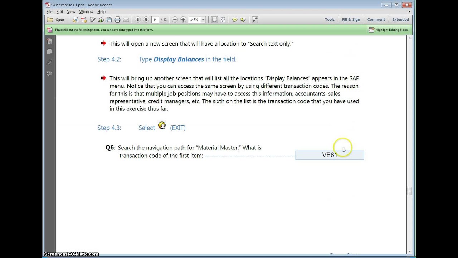The width and height of the screenshot is (458, 258).
Task: Click the '/ 12' total pages text
Action: (164, 20)
